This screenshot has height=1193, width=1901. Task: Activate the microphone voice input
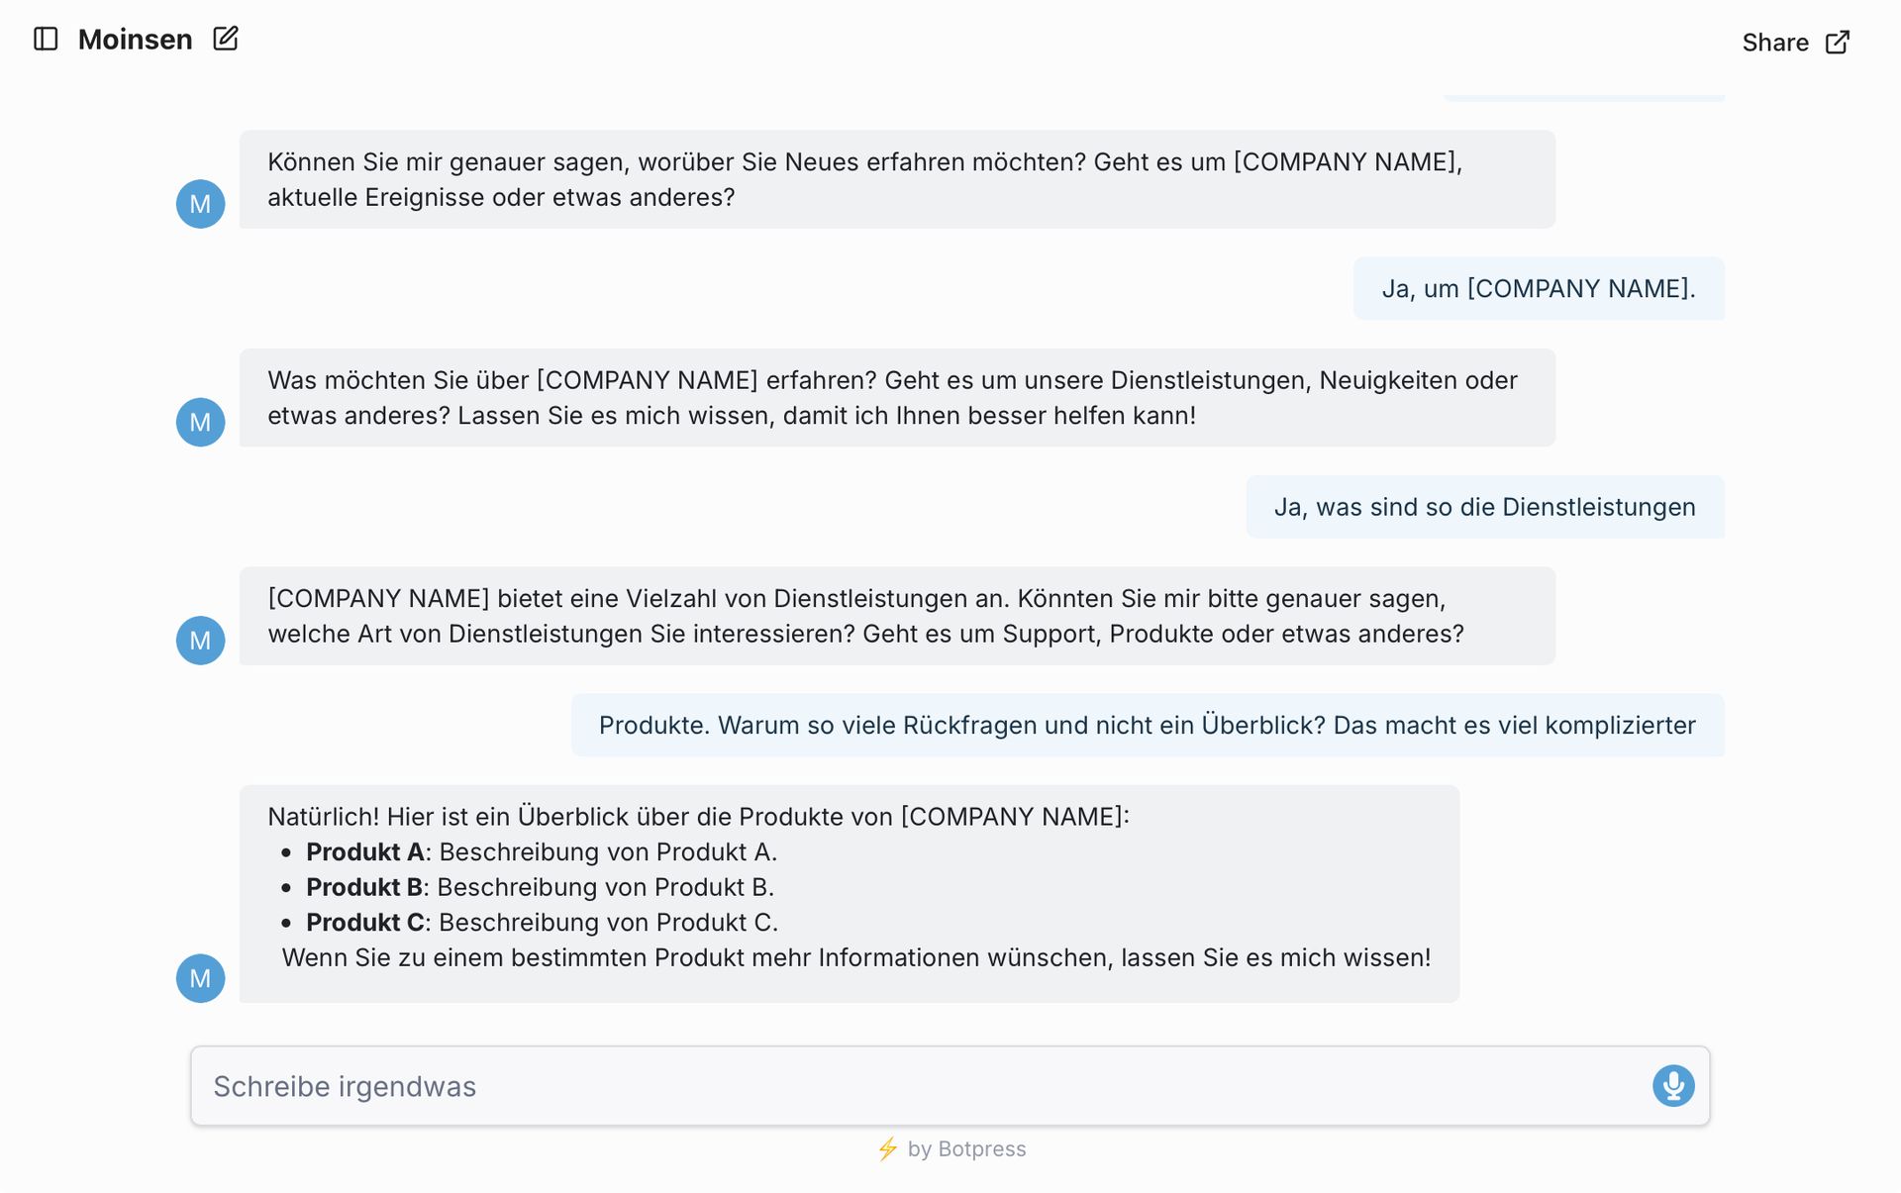pyautogui.click(x=1673, y=1086)
